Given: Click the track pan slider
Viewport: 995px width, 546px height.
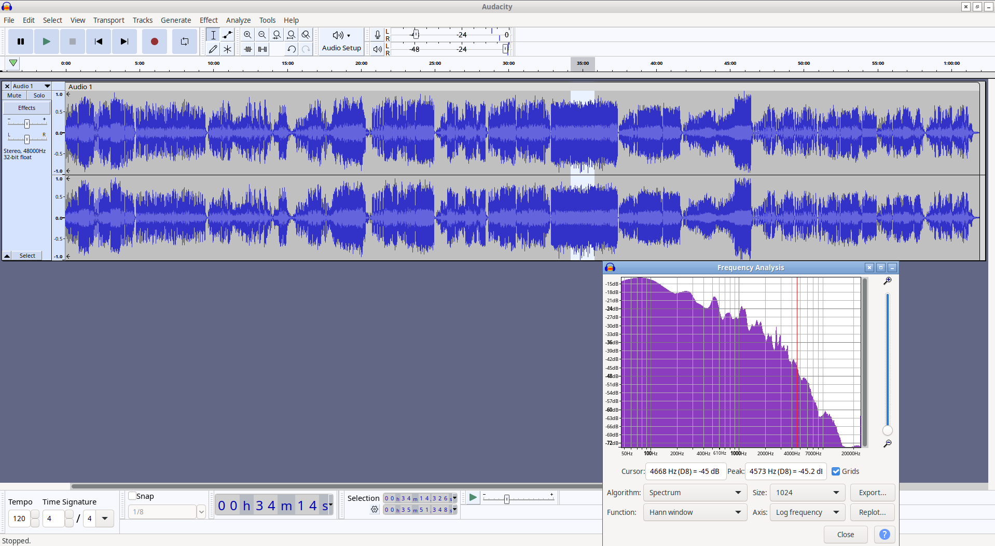Looking at the screenshot, I should pyautogui.click(x=27, y=138).
